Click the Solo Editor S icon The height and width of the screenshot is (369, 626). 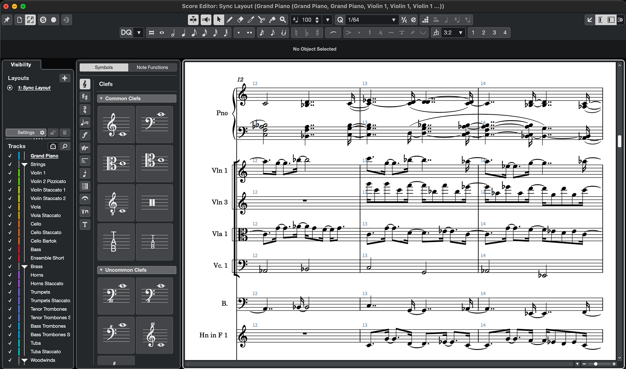43,20
